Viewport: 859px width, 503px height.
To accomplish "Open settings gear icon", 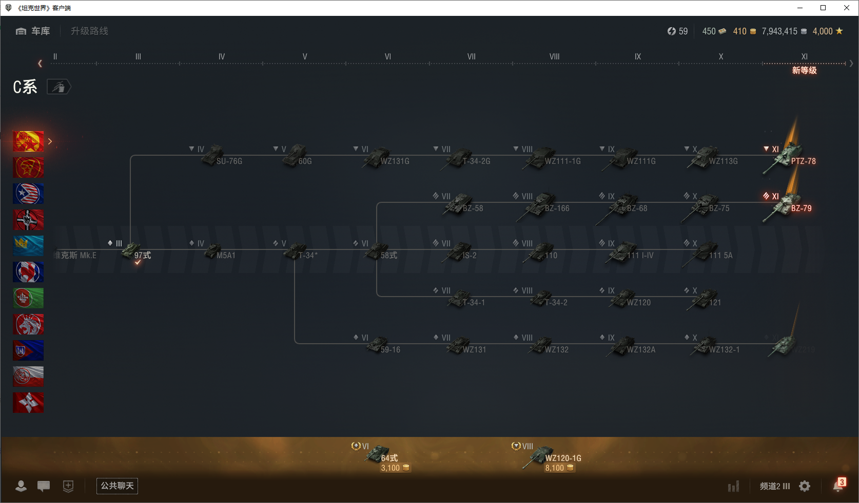I will click(x=805, y=486).
